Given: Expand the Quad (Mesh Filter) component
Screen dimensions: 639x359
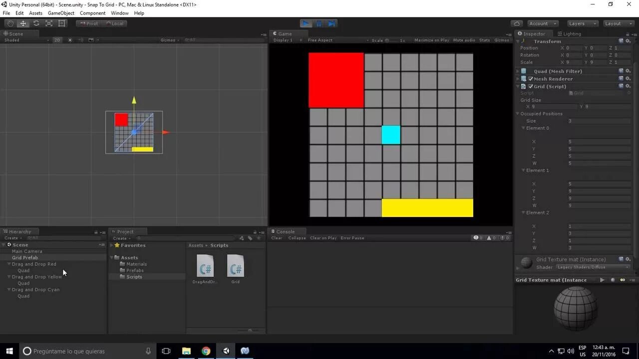Looking at the screenshot, I should tap(518, 71).
